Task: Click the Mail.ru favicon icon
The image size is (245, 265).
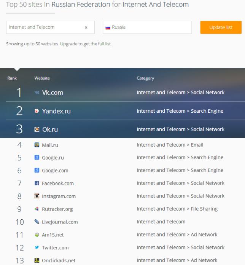Action: pyautogui.click(x=37, y=145)
